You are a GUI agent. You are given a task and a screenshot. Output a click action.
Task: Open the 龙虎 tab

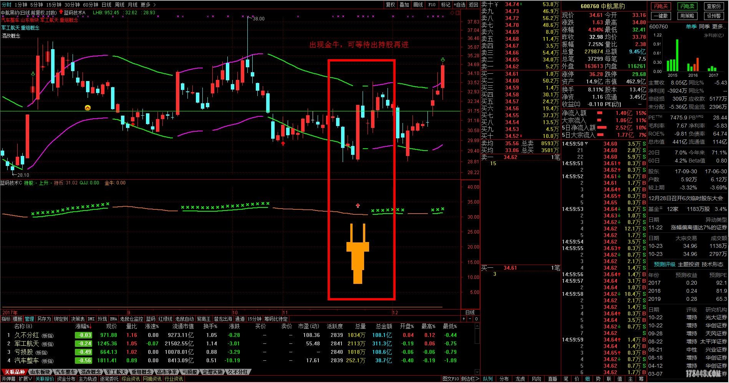520,379
